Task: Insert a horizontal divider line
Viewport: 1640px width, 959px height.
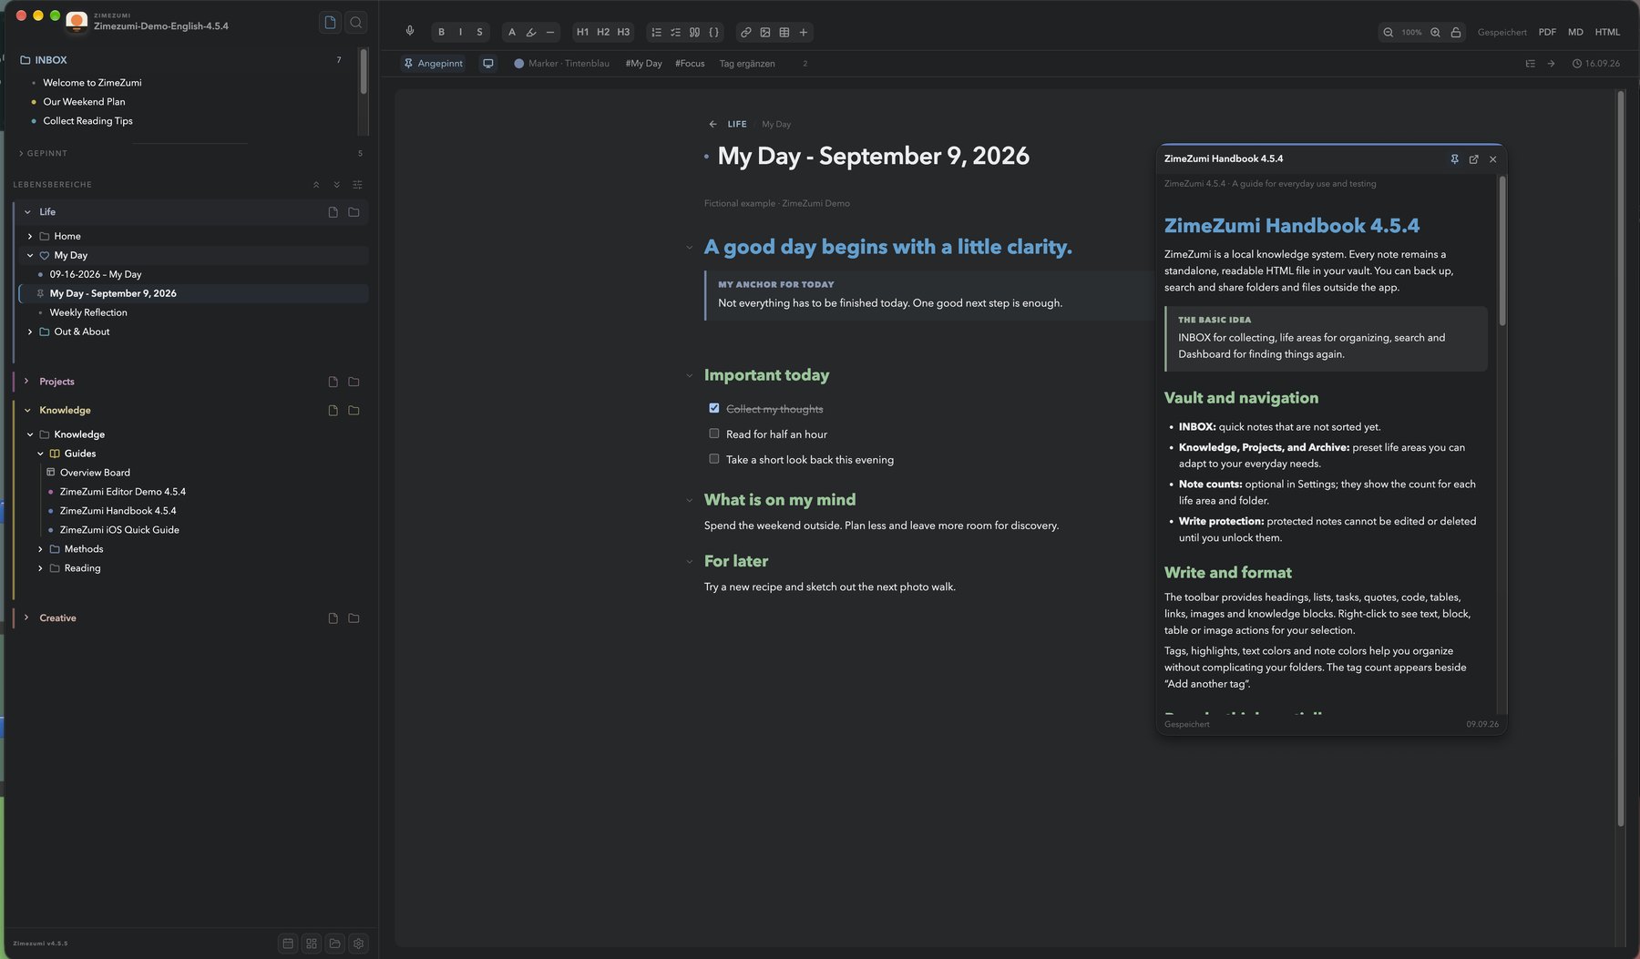Action: [550, 32]
